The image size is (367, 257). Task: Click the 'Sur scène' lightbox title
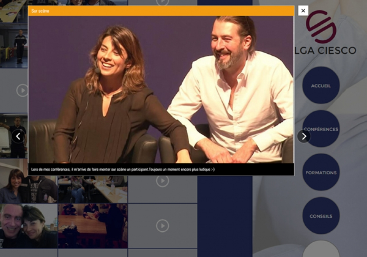(40, 11)
